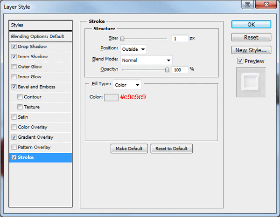Enable the Texture checkbox
Viewport: 280px width, 217px height.
pyautogui.click(x=20, y=107)
